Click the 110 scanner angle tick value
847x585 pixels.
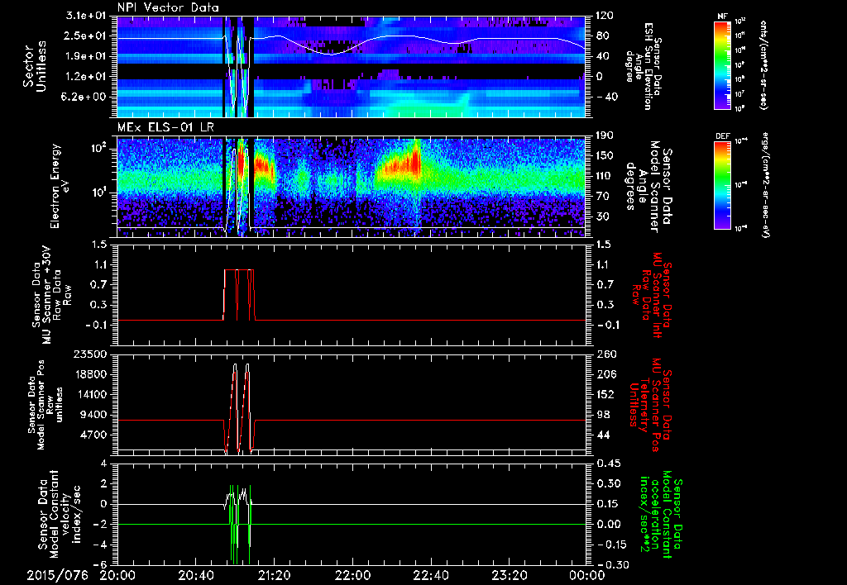click(605, 176)
